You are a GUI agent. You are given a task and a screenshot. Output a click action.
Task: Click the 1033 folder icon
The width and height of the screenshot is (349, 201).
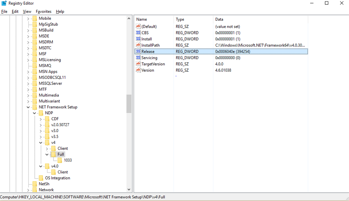point(60,160)
